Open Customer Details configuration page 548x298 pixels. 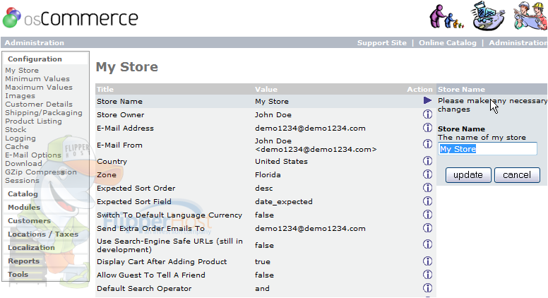coord(38,104)
